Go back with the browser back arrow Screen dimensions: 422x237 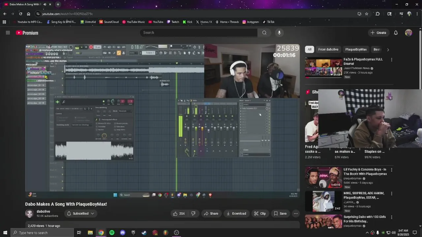coord(5,14)
